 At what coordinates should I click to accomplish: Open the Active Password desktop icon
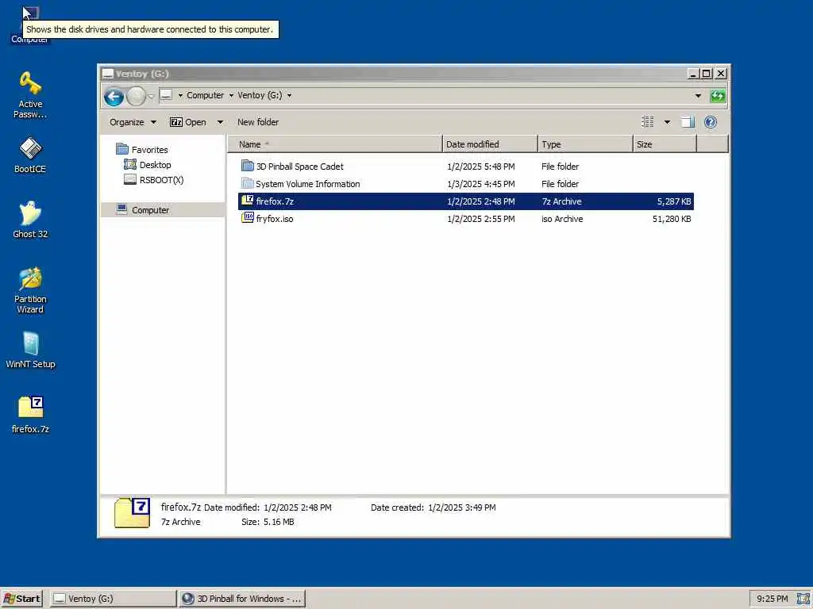30,94
